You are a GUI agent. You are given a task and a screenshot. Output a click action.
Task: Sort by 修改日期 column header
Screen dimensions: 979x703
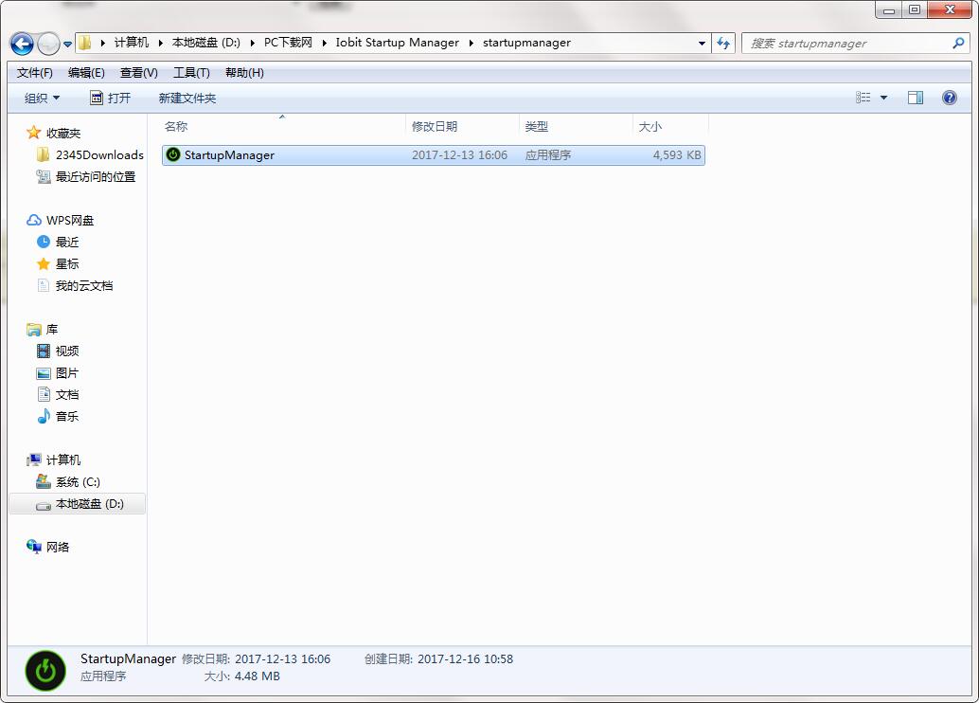(x=435, y=126)
